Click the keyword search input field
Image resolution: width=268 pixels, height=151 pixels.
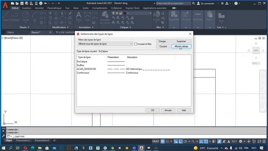coord(173,3)
